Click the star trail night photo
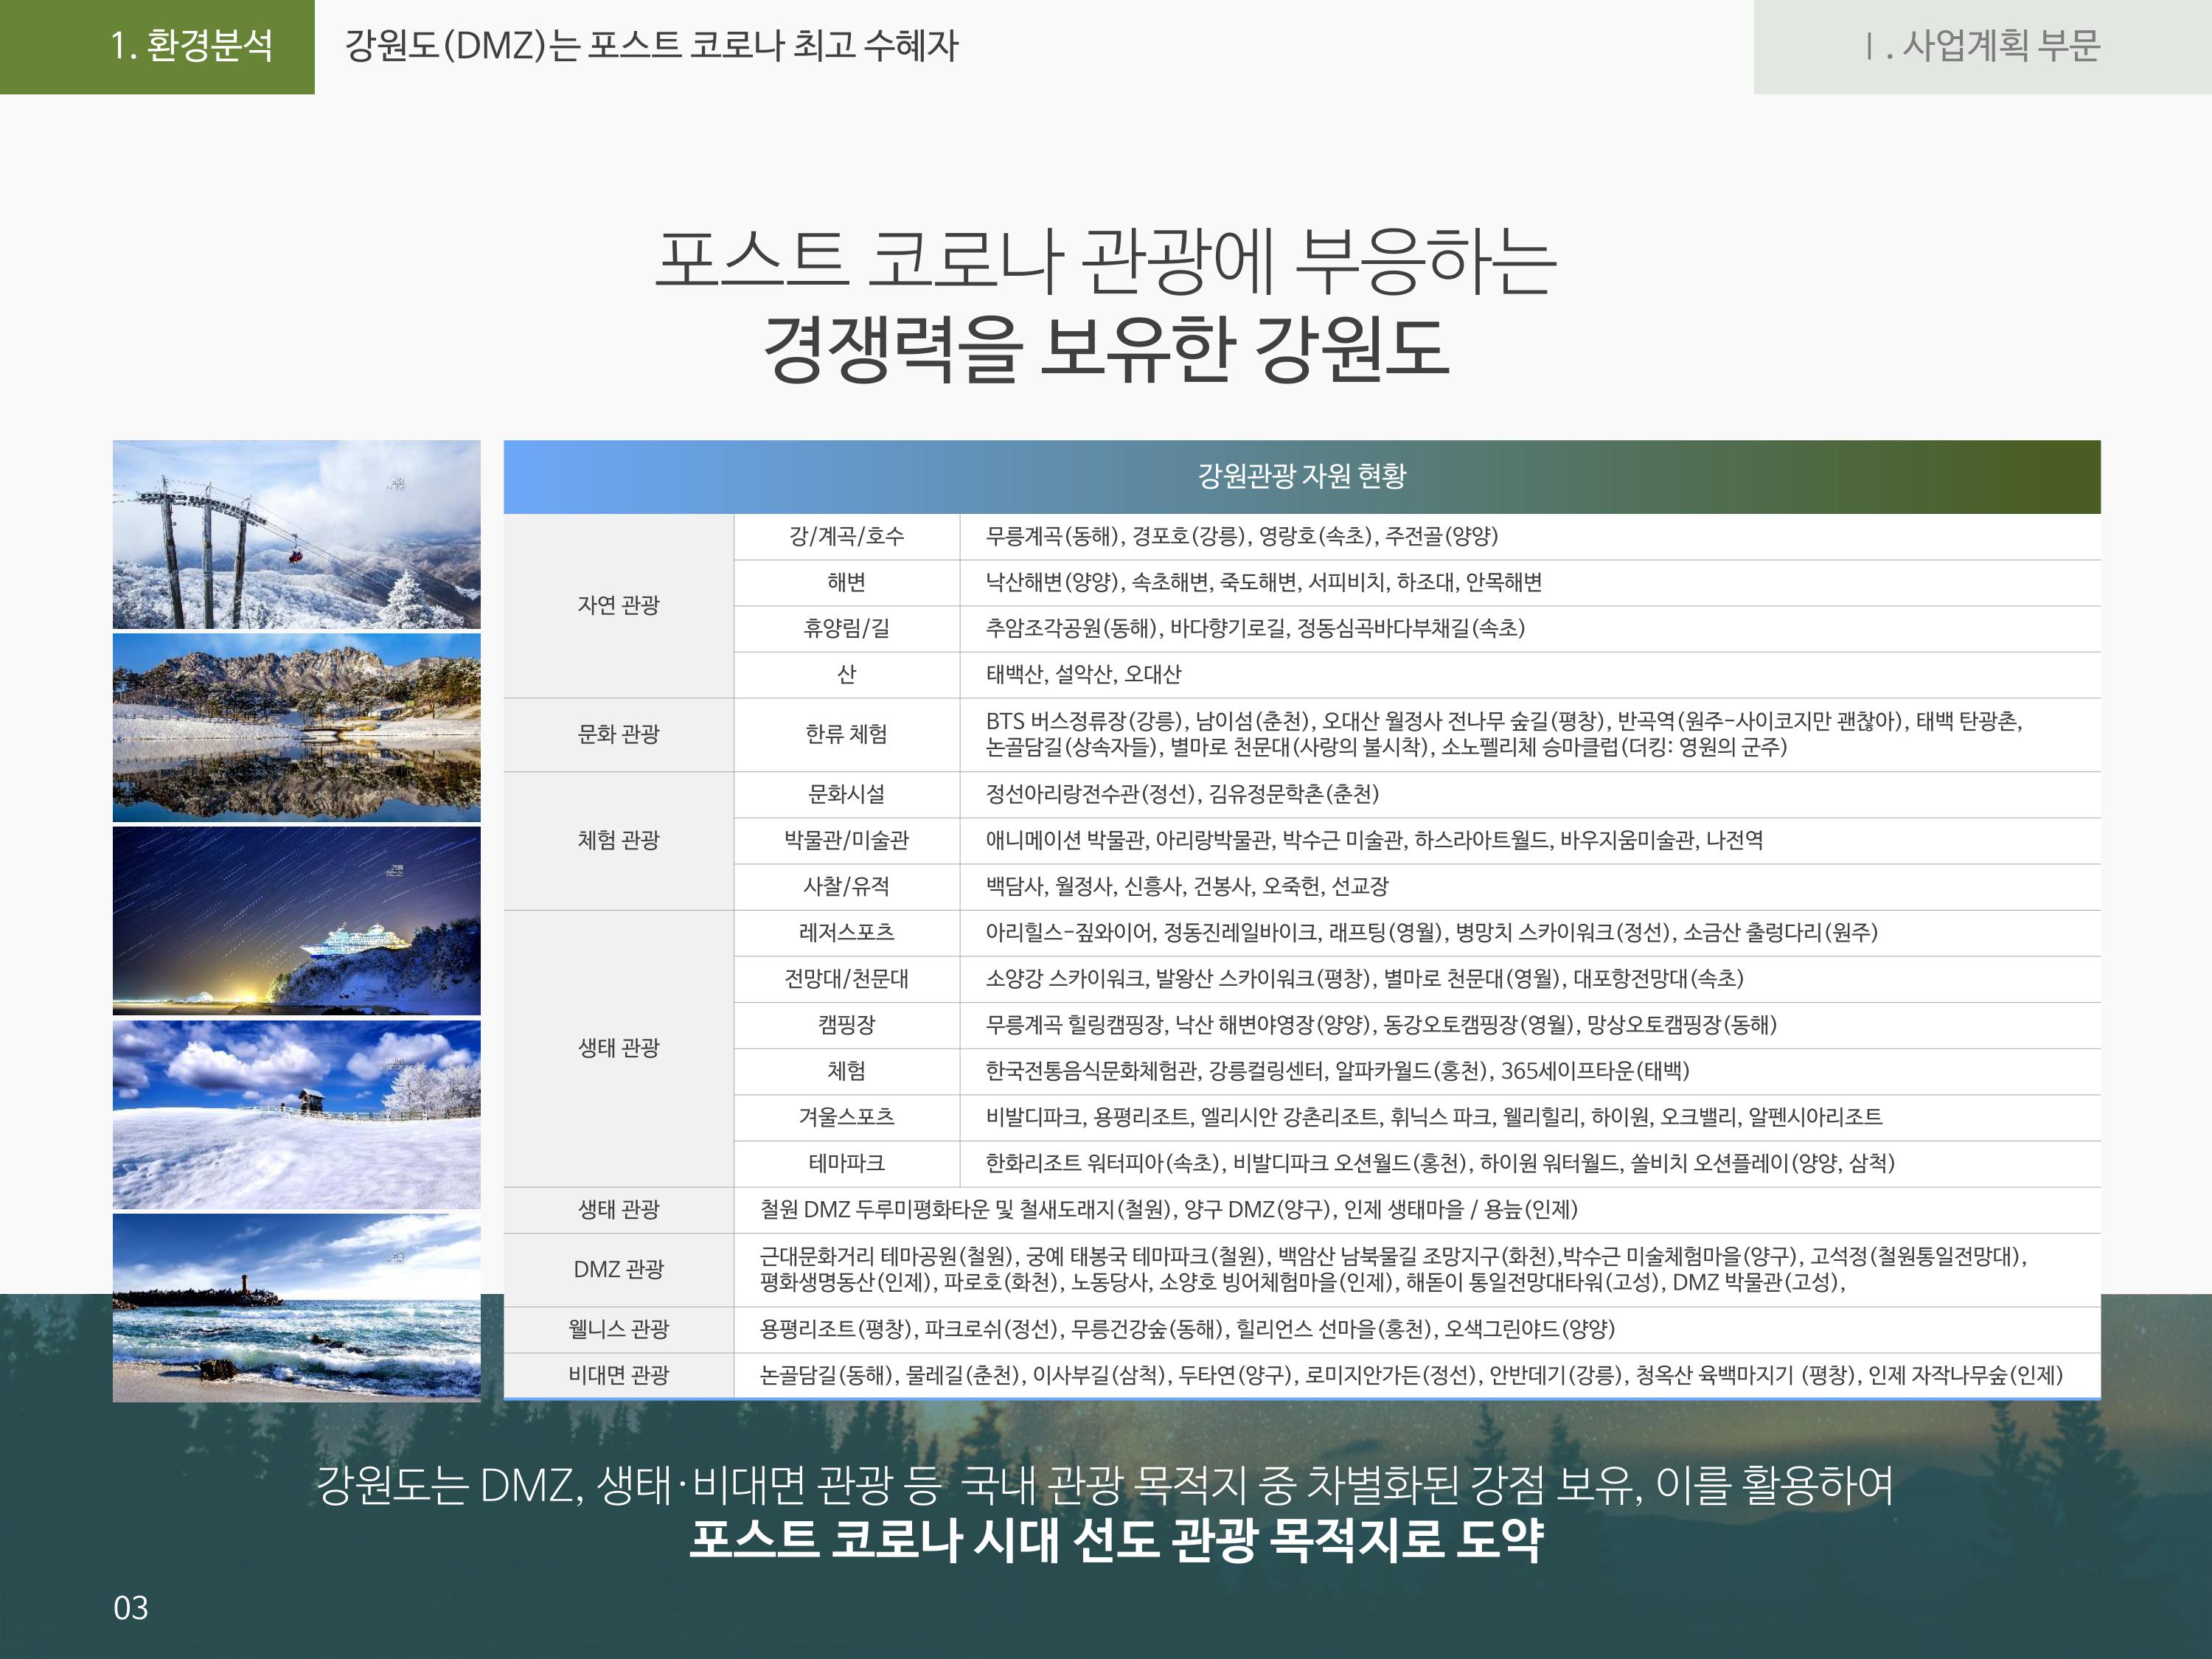The height and width of the screenshot is (1659, 2212). (x=296, y=920)
